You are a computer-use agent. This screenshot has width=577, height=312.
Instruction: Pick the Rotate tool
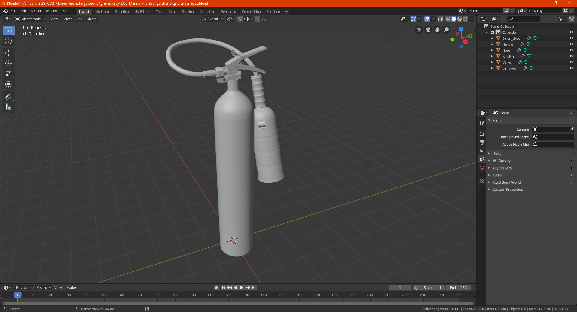(8, 64)
